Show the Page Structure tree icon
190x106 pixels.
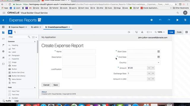point(15,32)
